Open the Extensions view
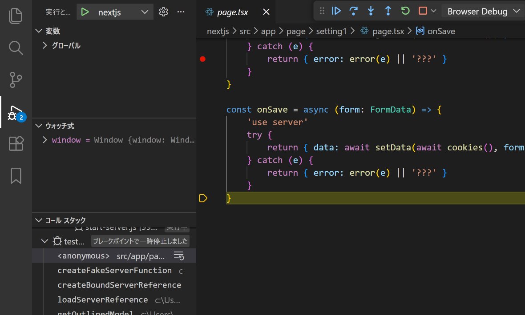This screenshot has height=315, width=525. (16, 144)
